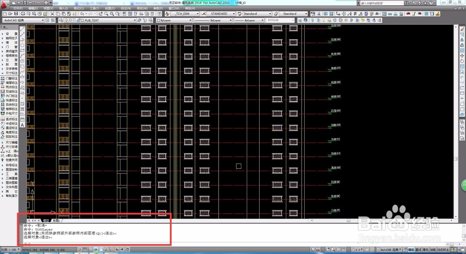This screenshot has height=254, width=466.
Task: Open the STANDARD dimension style dropdown
Action: tap(234, 13)
